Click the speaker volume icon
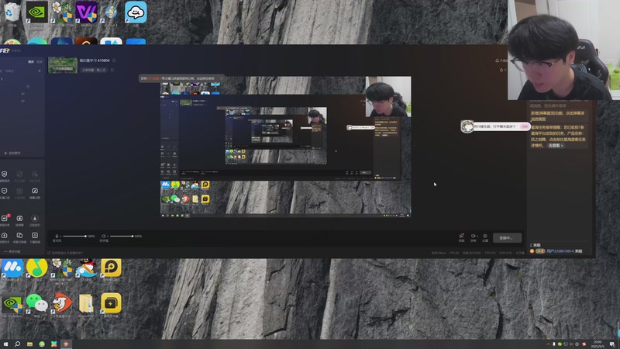The height and width of the screenshot is (349, 620). [x=104, y=237]
